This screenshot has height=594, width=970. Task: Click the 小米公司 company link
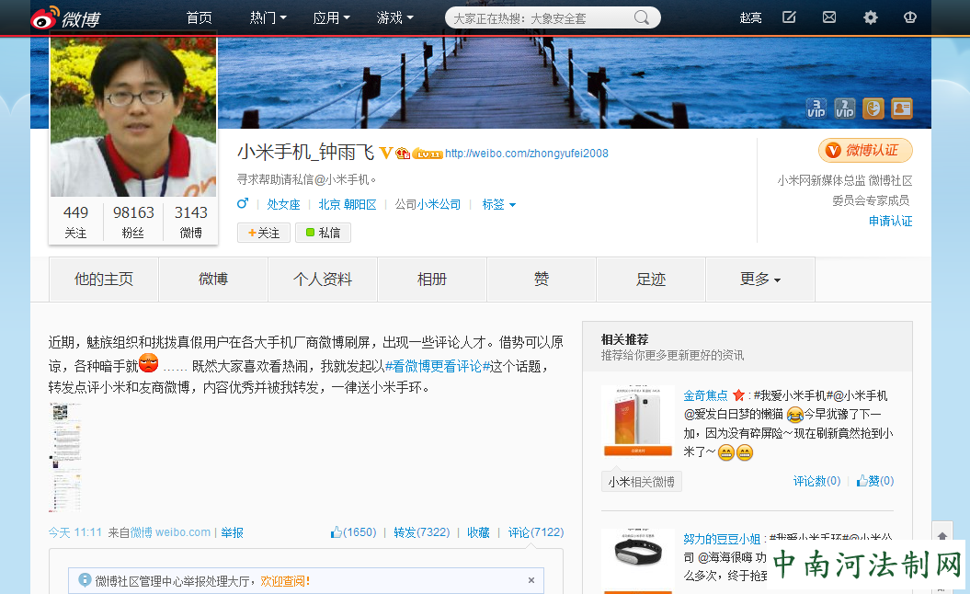(439, 204)
